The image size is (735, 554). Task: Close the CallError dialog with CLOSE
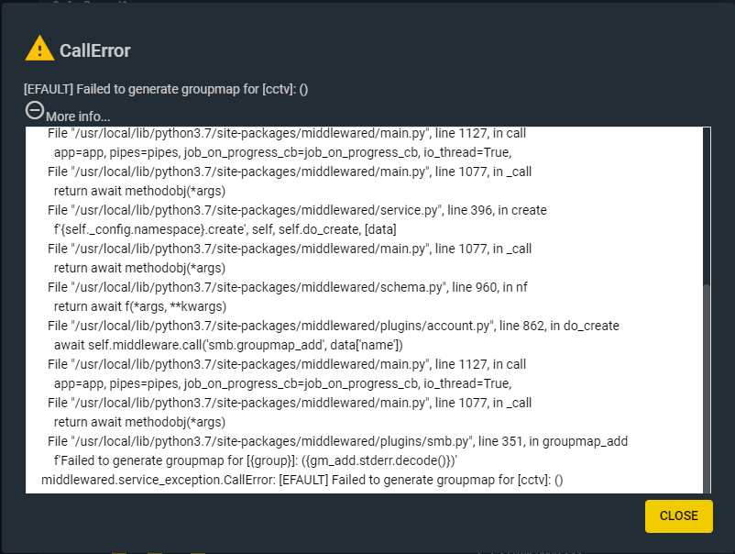tap(679, 516)
